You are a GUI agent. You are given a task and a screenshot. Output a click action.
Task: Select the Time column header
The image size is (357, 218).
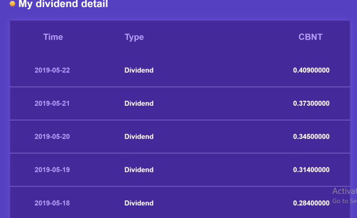(53, 37)
